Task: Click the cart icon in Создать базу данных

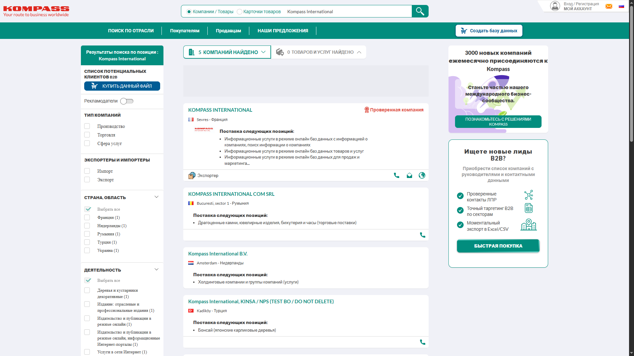Action: pos(464,31)
